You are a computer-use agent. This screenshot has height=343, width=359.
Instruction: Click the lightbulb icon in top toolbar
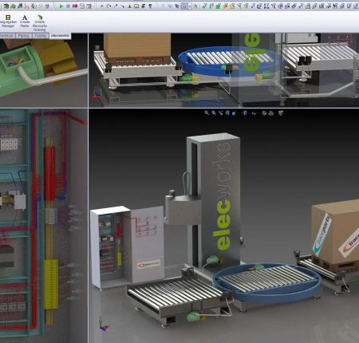point(150,6)
